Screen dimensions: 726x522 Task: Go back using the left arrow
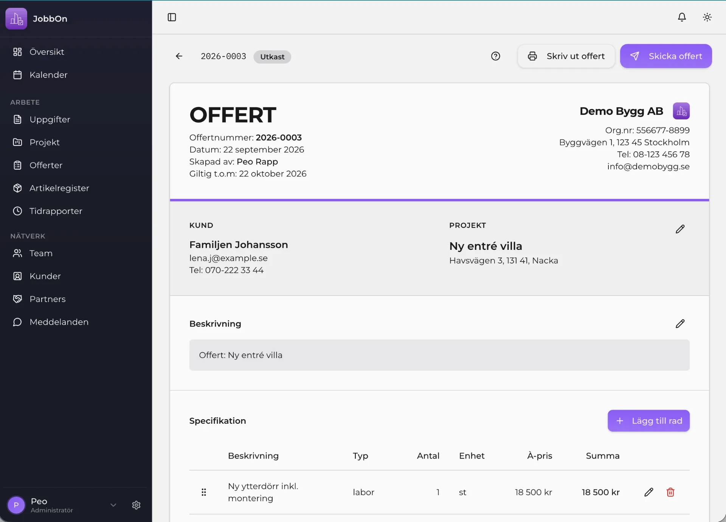click(179, 56)
